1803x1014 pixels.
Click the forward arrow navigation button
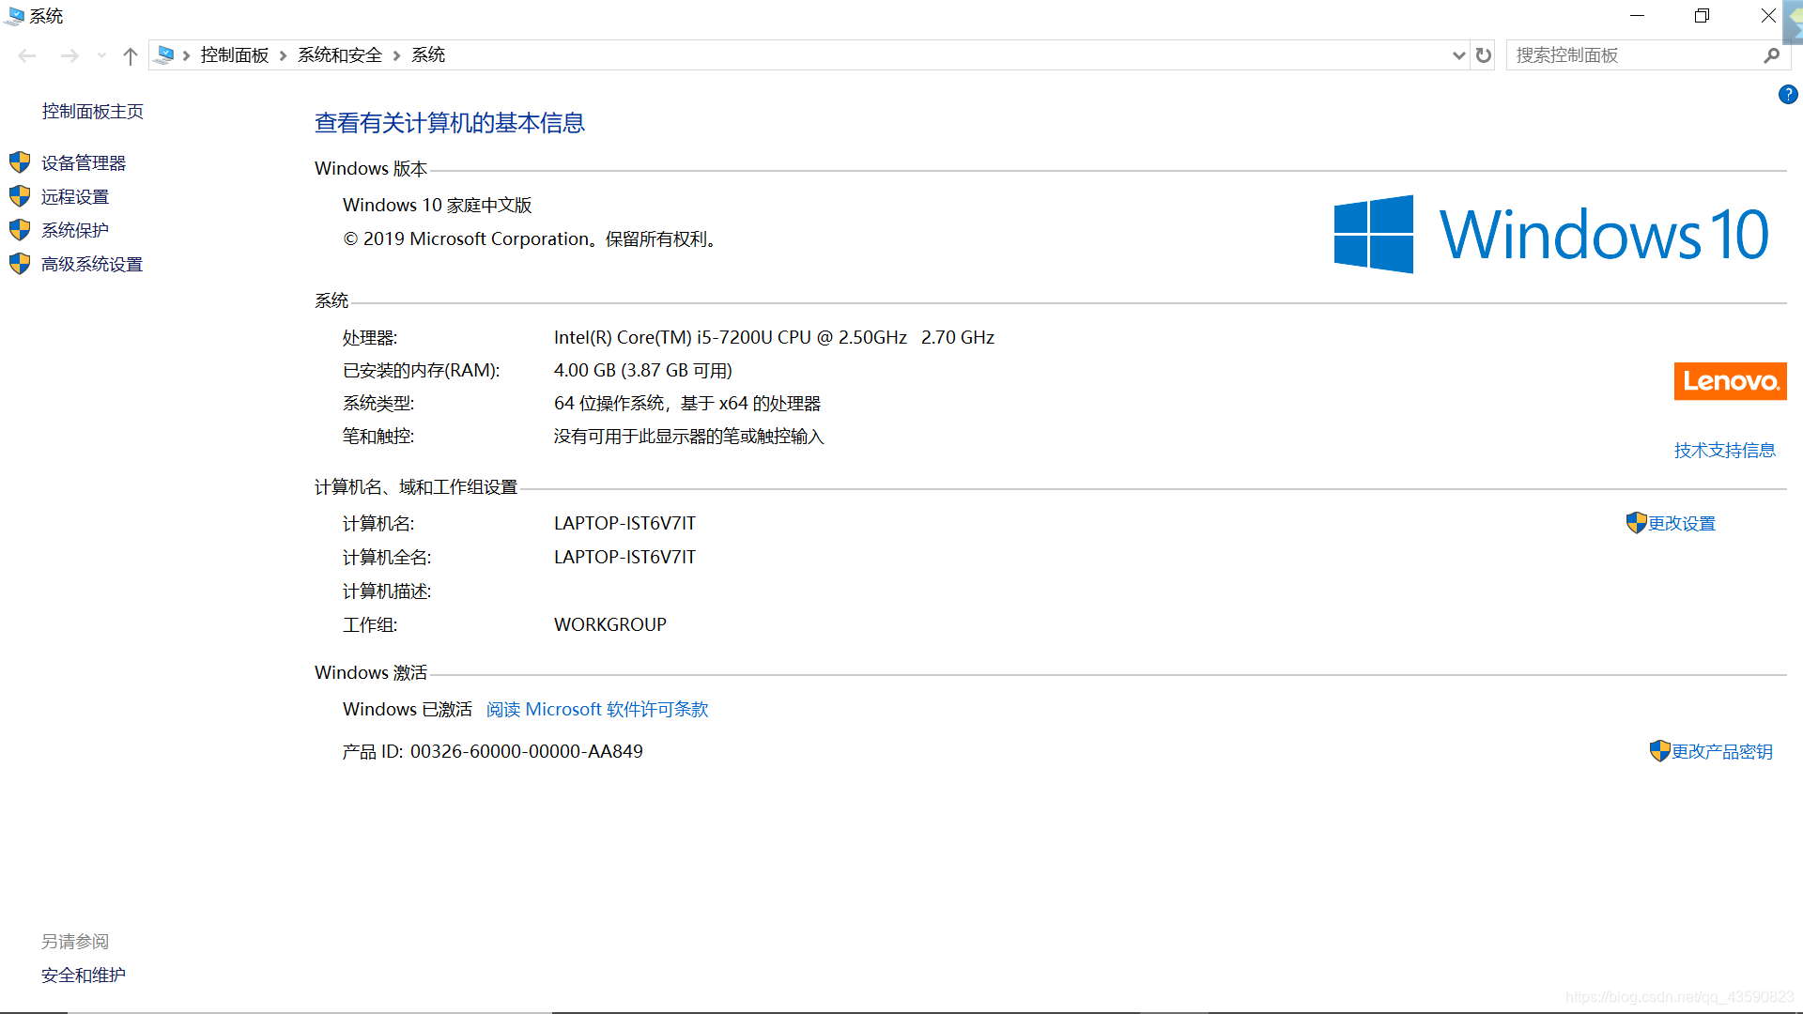pyautogui.click(x=69, y=56)
